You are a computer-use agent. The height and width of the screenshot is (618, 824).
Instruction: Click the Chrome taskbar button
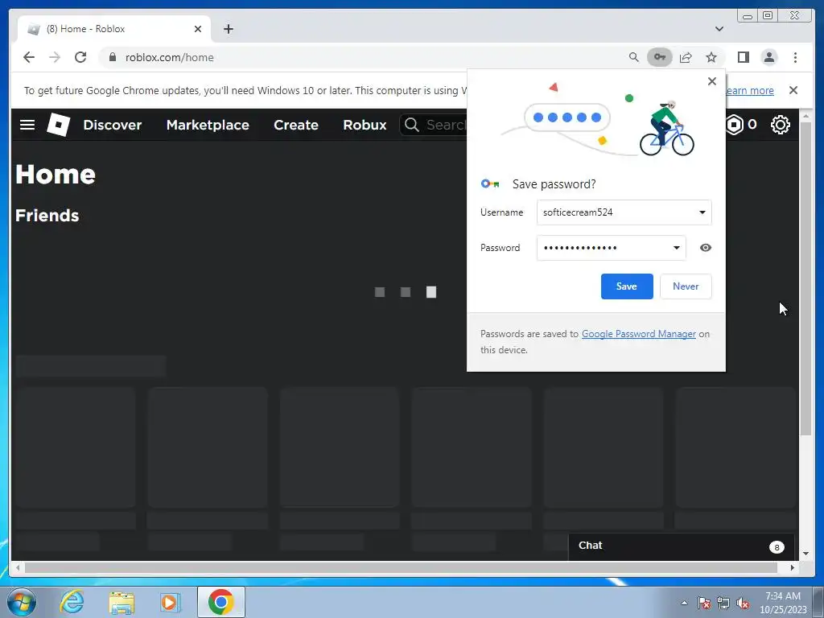coord(221,602)
